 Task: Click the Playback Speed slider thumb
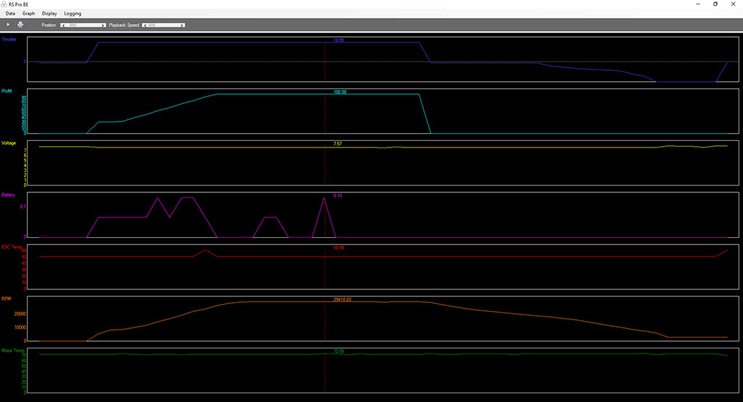pyautogui.click(x=152, y=25)
